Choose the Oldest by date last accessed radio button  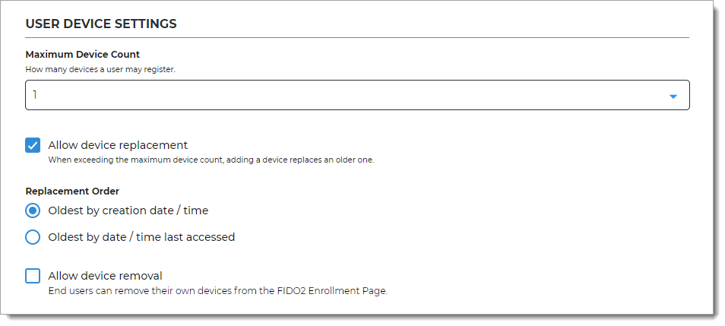(33, 237)
